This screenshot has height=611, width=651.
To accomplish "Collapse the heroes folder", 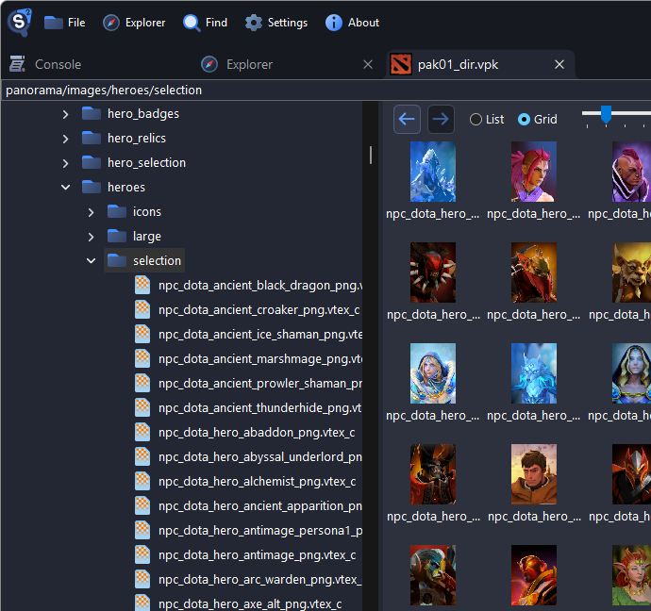I will (x=65, y=187).
